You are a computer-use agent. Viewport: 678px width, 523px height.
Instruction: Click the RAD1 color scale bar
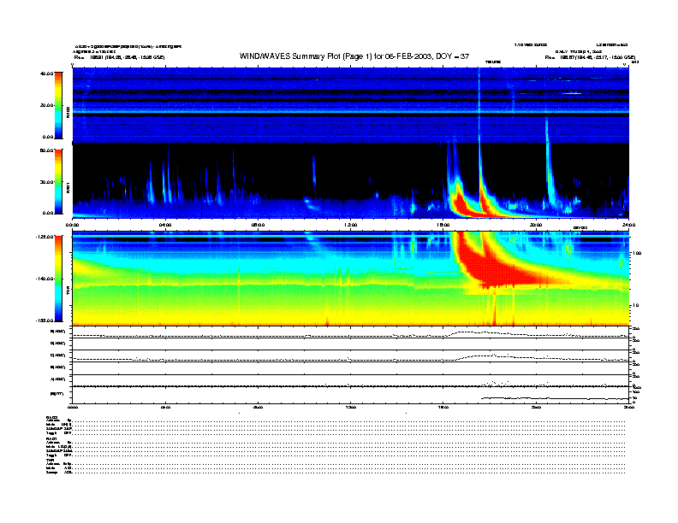click(59, 181)
